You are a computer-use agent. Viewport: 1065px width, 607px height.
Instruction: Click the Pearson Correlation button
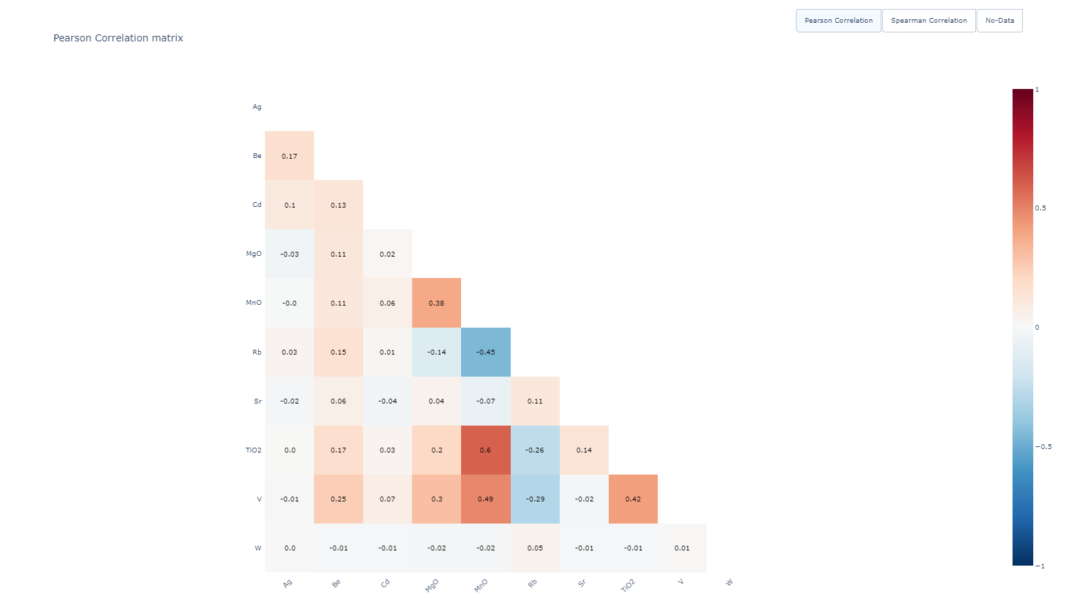pyautogui.click(x=838, y=21)
